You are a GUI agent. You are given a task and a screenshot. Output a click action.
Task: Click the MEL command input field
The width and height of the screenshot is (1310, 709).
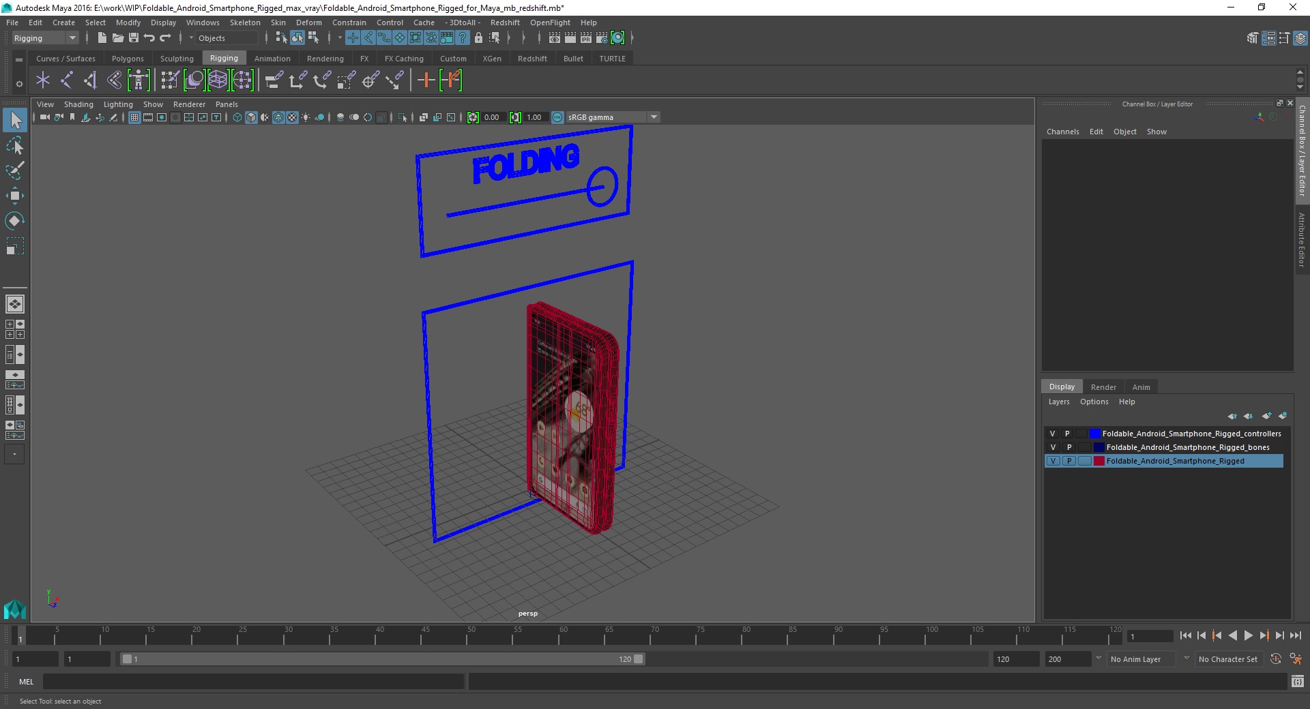coord(254,681)
